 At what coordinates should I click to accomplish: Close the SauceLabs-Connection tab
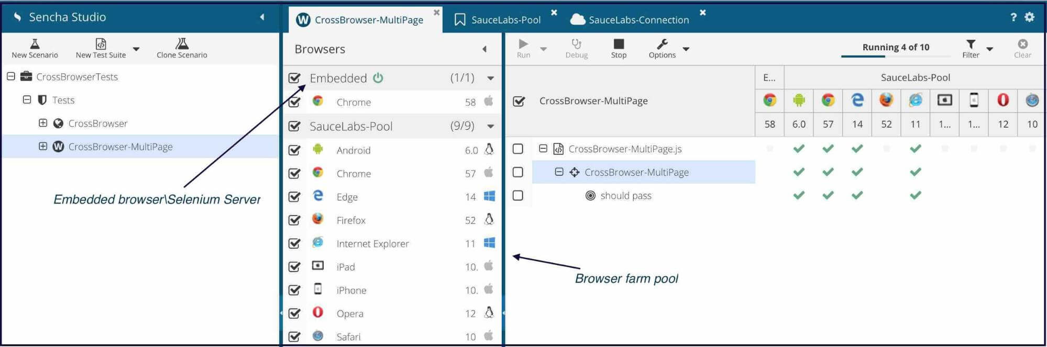pyautogui.click(x=703, y=12)
